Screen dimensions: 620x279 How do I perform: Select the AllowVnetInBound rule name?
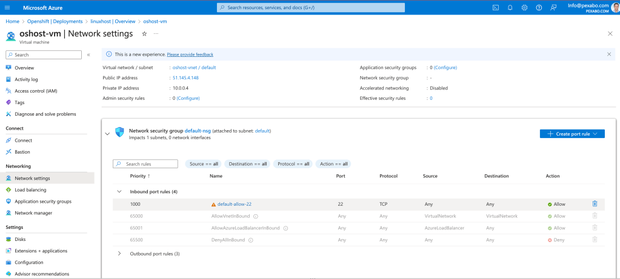232,216
